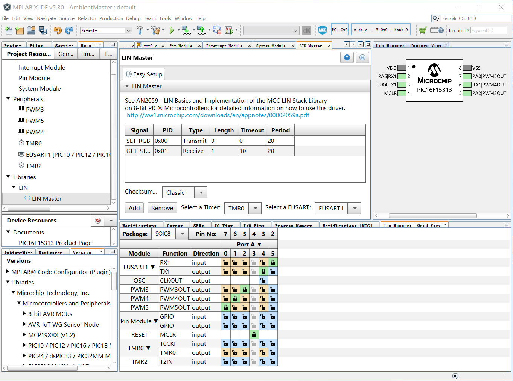The width and height of the screenshot is (513, 381).
Task: Toggle TX1 lock on Port A pin 4
Action: tap(263, 271)
